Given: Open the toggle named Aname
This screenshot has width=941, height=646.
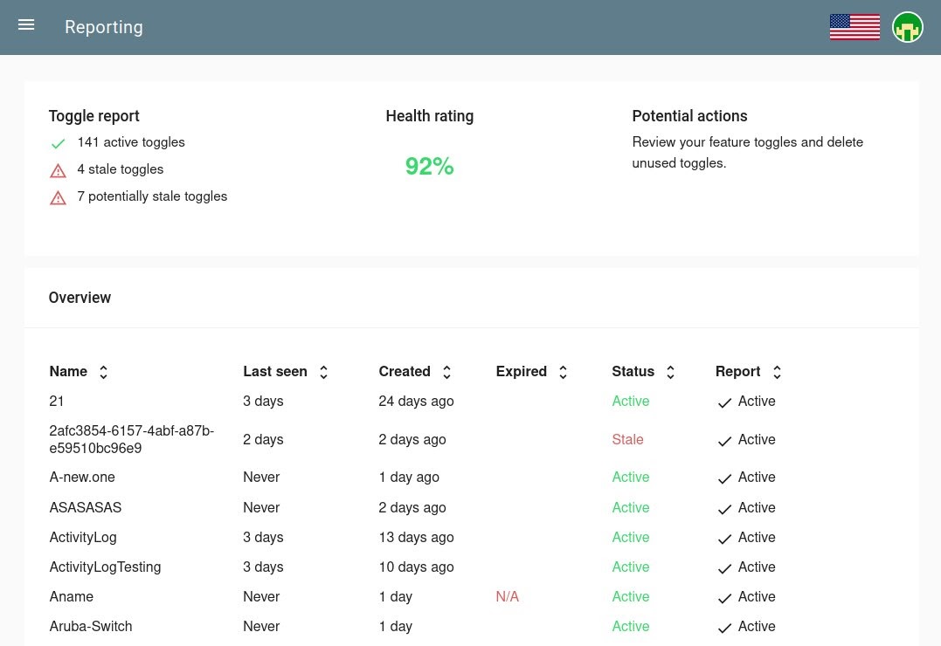Looking at the screenshot, I should pos(72,596).
